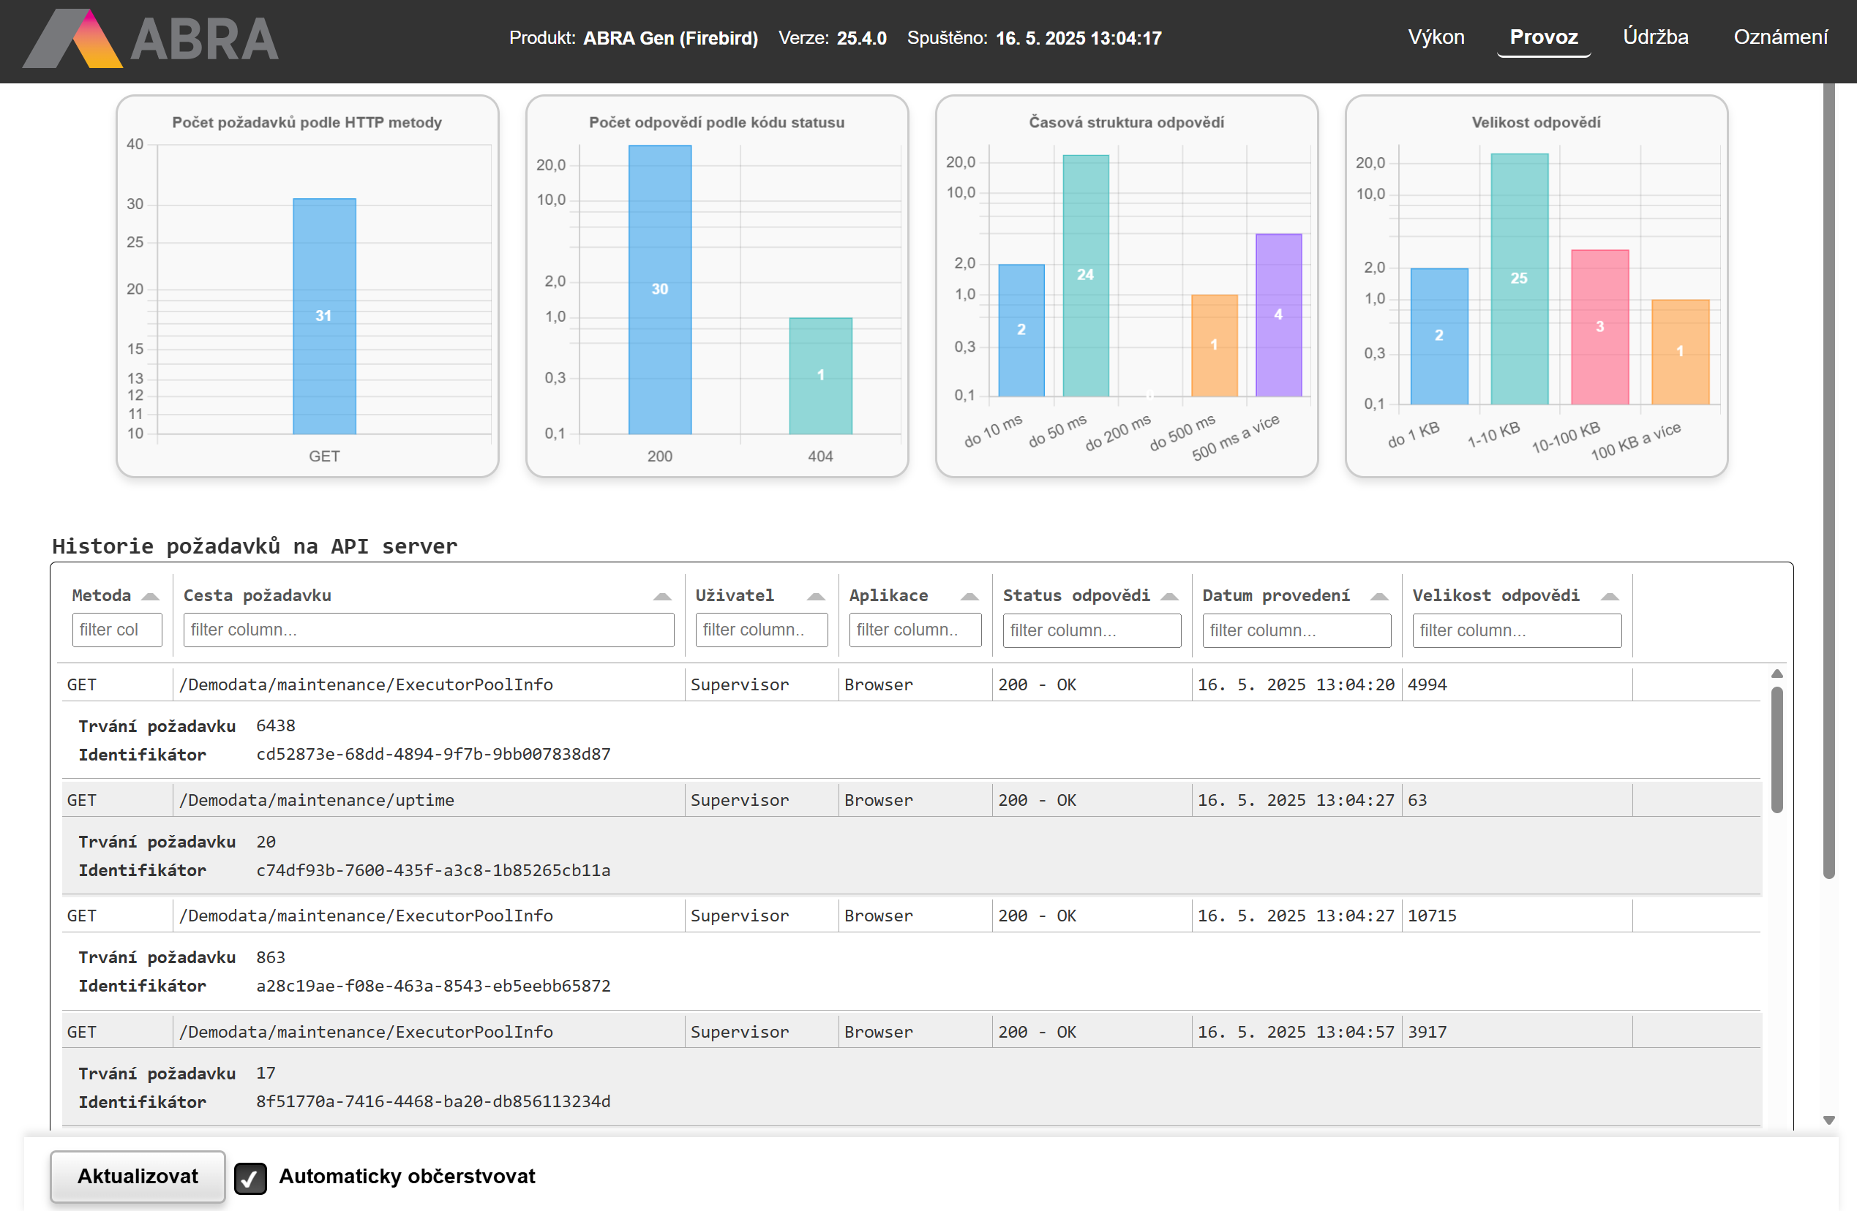Click the Status odpovědi filter field
Screen dimensions: 1857x1211
click(x=1091, y=631)
